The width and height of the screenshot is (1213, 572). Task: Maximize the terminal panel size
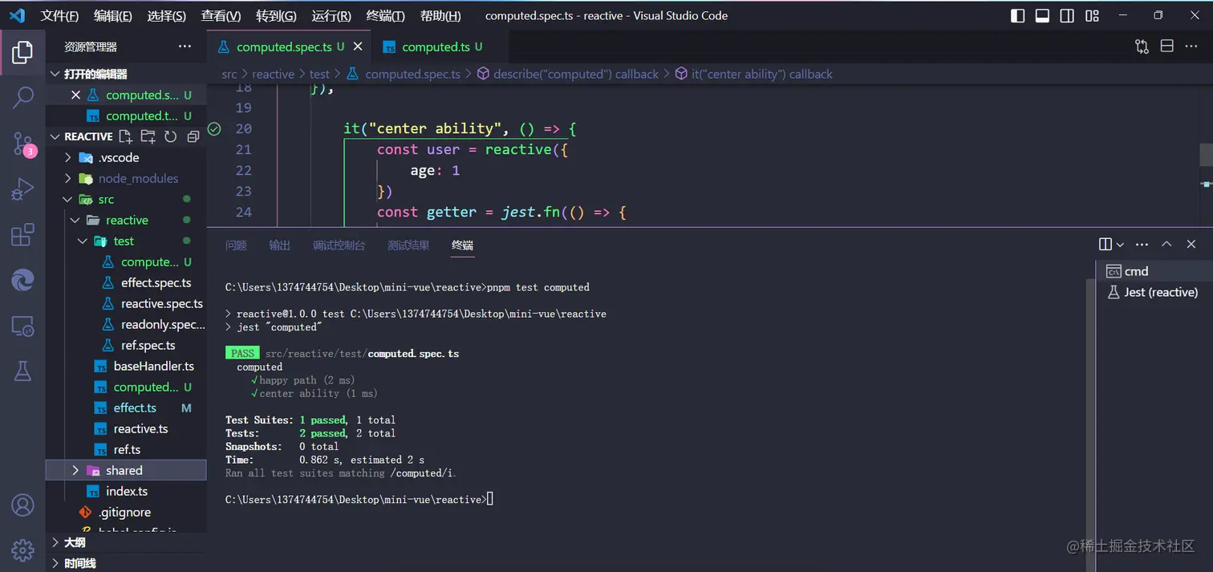coord(1166,245)
